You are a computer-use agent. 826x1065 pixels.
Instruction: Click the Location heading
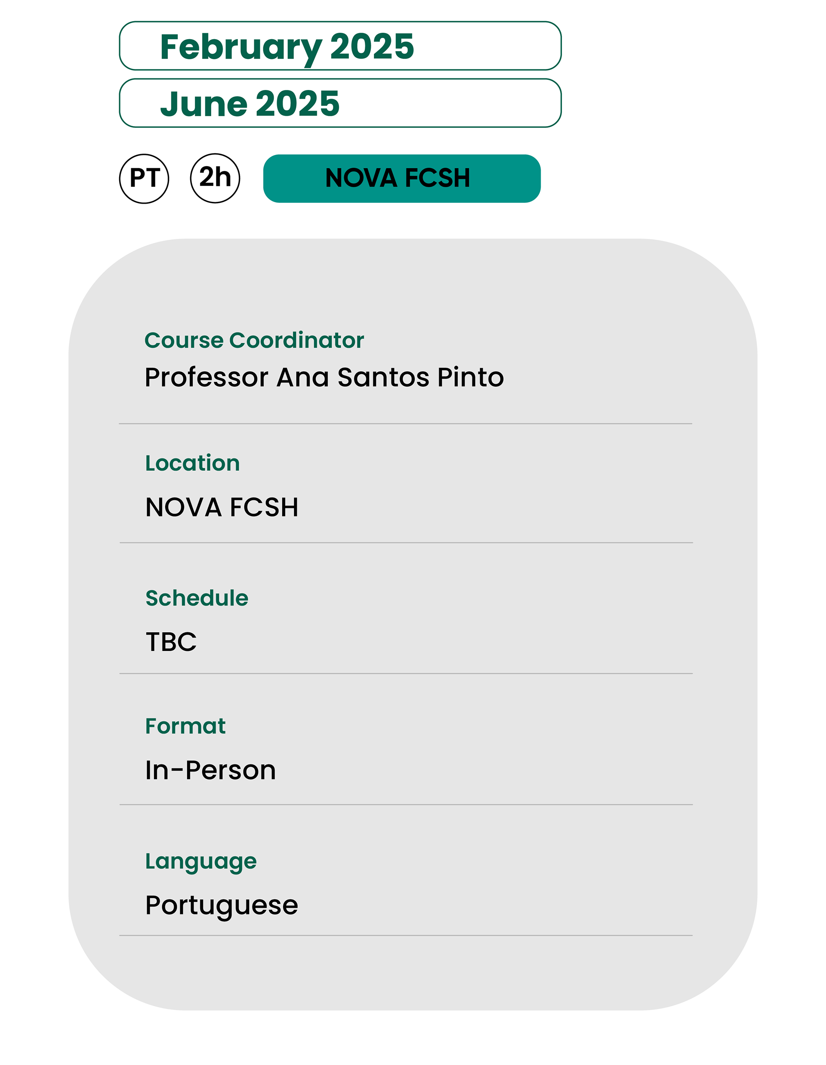click(192, 463)
